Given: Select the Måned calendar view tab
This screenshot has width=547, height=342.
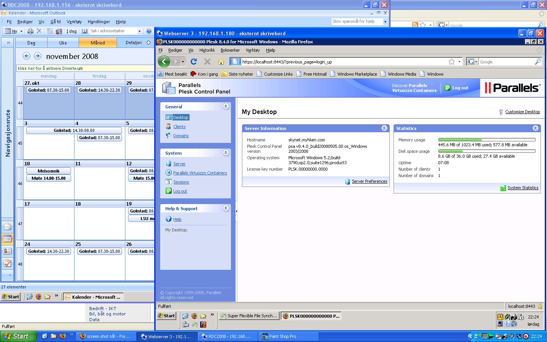Looking at the screenshot, I should pos(98,43).
